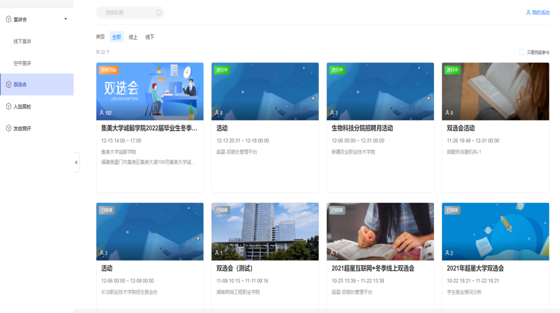Screen dimensions: 560x313
Task: Click the organizer 长治职业技术学院招生就业处
Action: point(129,292)
